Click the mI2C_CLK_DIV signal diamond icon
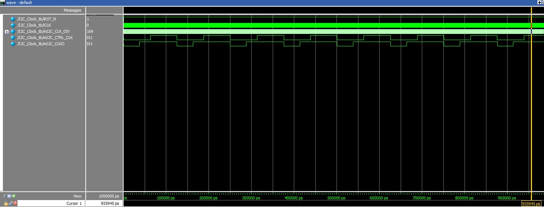Image resolution: width=544 pixels, height=207 pixels. [13, 31]
